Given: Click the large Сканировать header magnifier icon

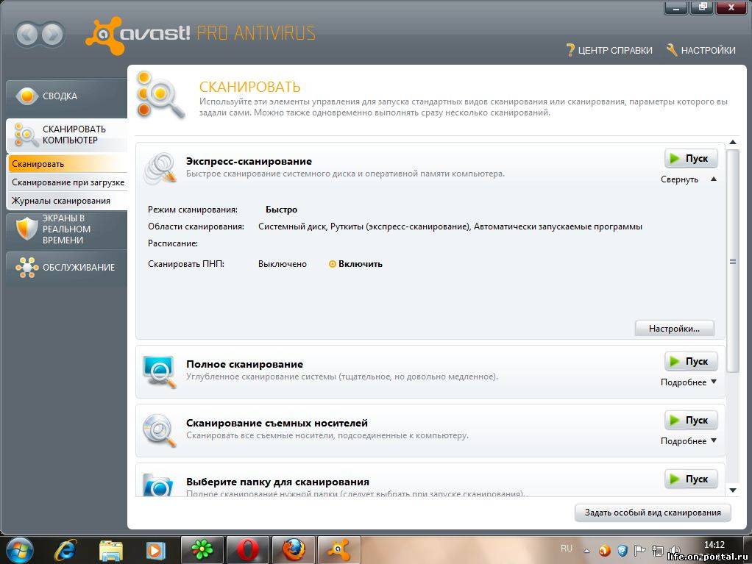Looking at the screenshot, I should click(160, 95).
